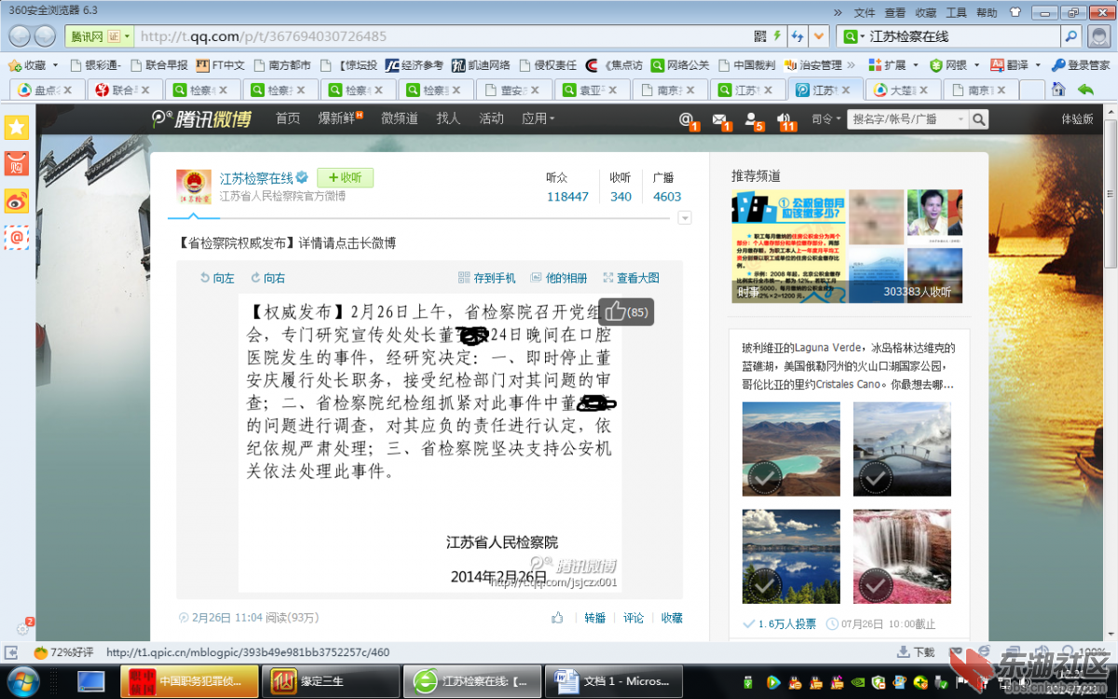This screenshot has height=699, width=1118.
Task: Open the 应用 dropdown in Weibo nav
Action: tap(539, 118)
